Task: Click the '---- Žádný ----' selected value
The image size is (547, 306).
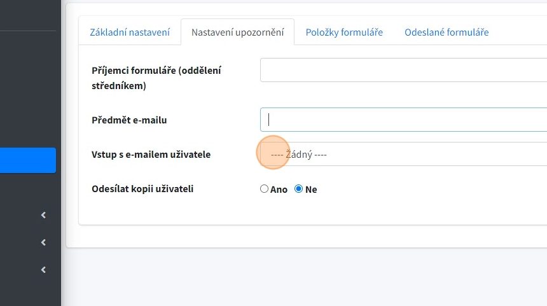Action: [298, 155]
